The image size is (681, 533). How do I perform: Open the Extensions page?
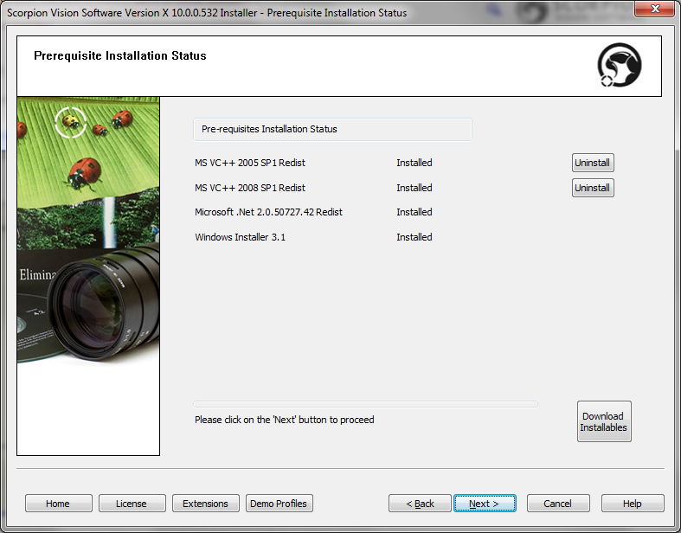point(205,504)
